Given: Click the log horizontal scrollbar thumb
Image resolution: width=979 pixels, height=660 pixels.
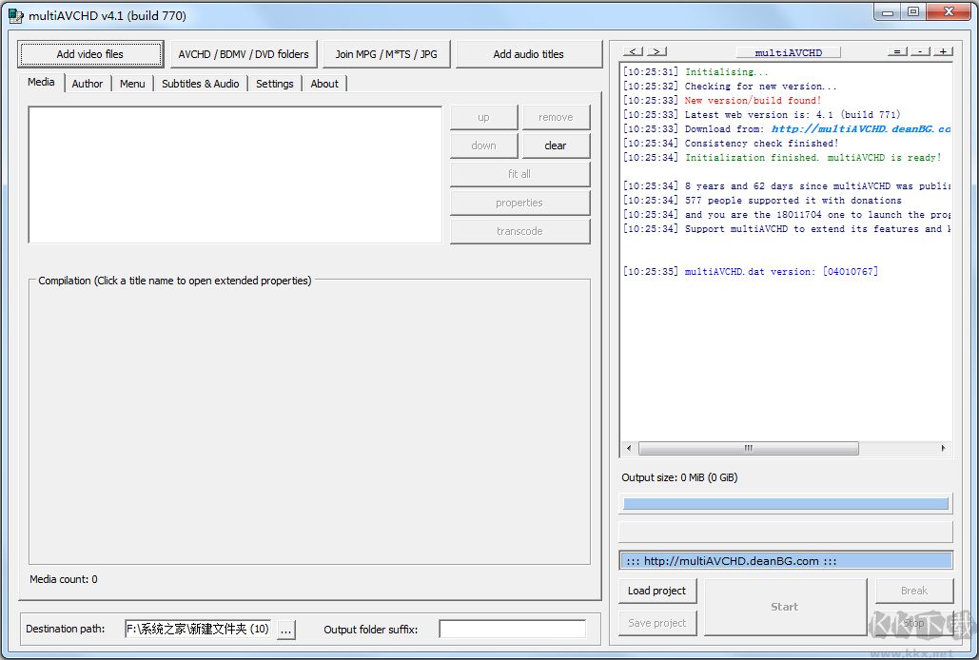Looking at the screenshot, I should (x=749, y=448).
